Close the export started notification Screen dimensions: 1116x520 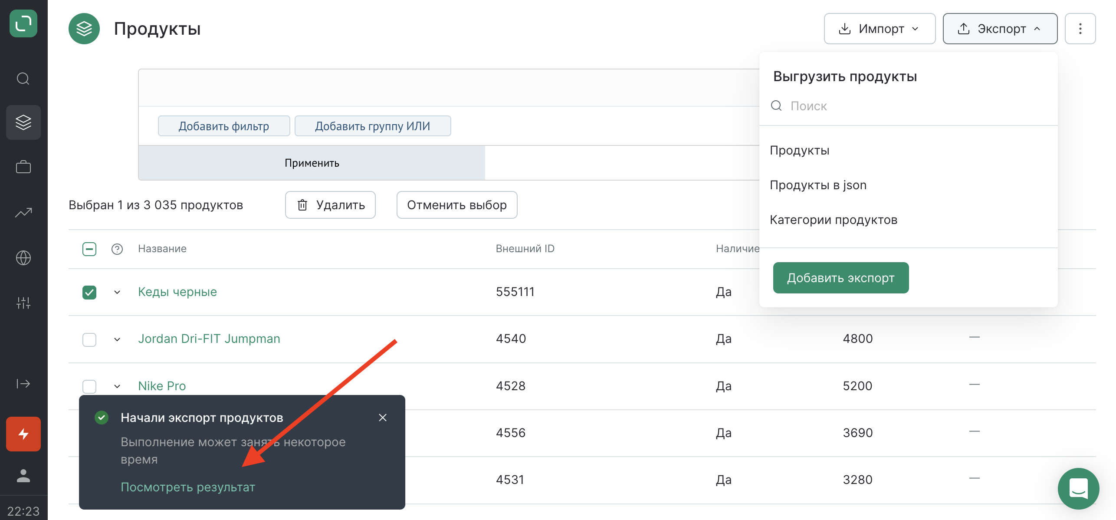[383, 418]
